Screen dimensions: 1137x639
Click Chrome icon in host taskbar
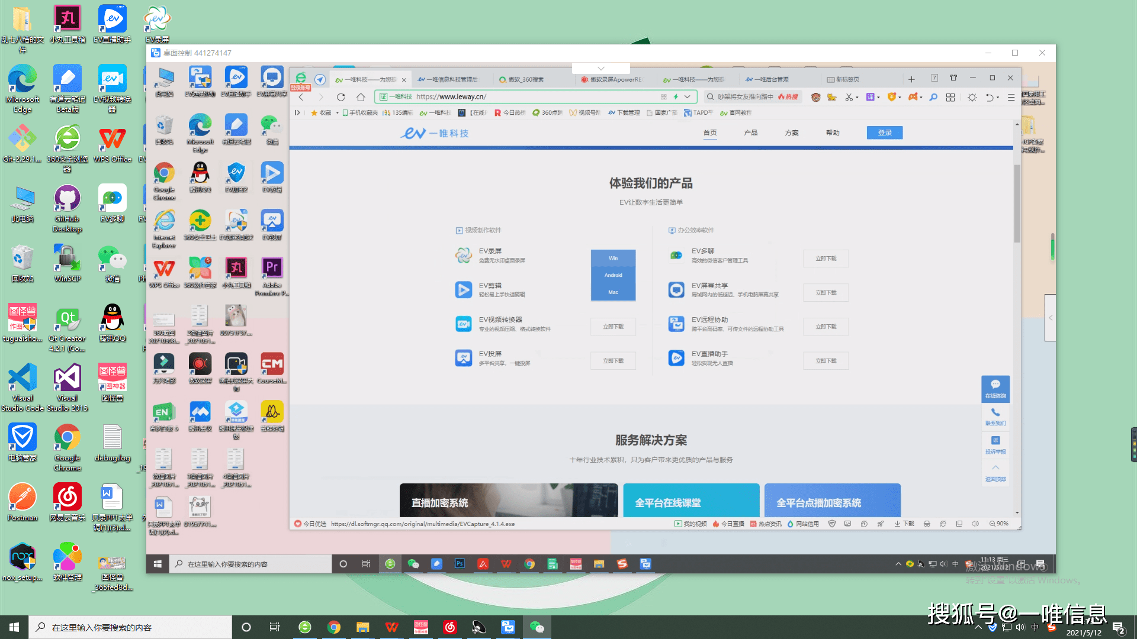click(334, 627)
